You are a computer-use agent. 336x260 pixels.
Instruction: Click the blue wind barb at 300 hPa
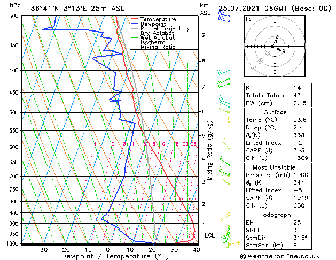pyautogui.click(x=224, y=17)
